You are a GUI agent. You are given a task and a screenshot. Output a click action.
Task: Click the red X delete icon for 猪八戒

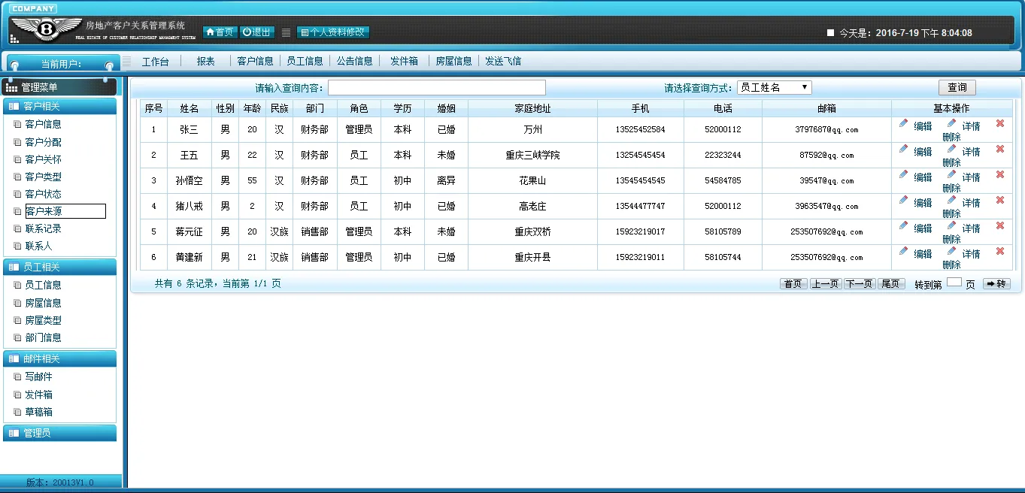(x=1000, y=201)
